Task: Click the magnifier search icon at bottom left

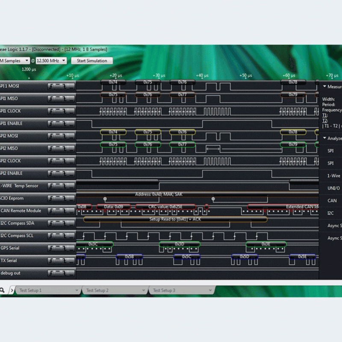Action: coord(3,290)
